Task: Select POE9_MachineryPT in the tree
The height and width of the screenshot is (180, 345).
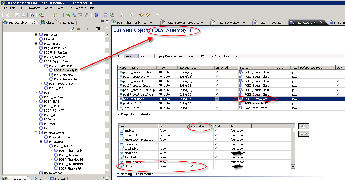Action: (x=66, y=75)
